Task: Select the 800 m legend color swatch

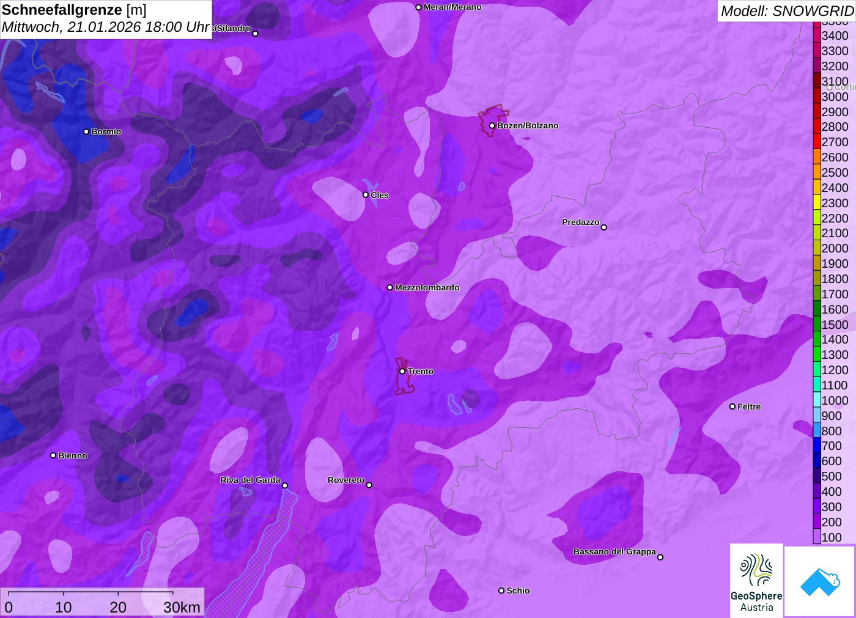Action: 817,430
